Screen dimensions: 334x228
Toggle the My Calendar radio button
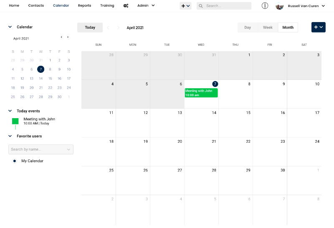click(x=15, y=161)
